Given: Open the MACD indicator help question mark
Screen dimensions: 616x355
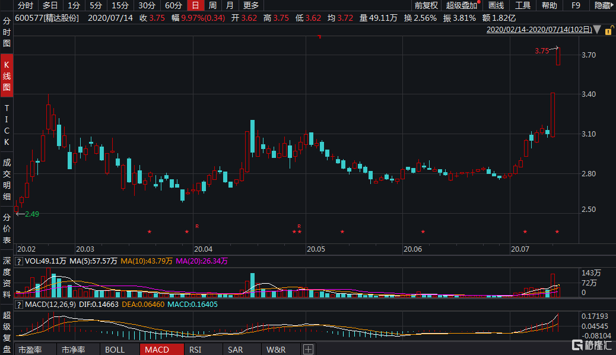Looking at the screenshot, I should (18, 305).
